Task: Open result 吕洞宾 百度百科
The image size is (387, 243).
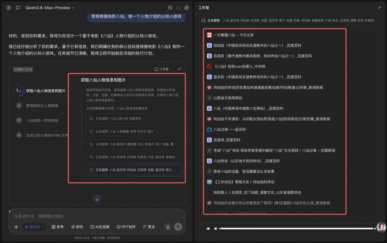Action: click(263, 56)
